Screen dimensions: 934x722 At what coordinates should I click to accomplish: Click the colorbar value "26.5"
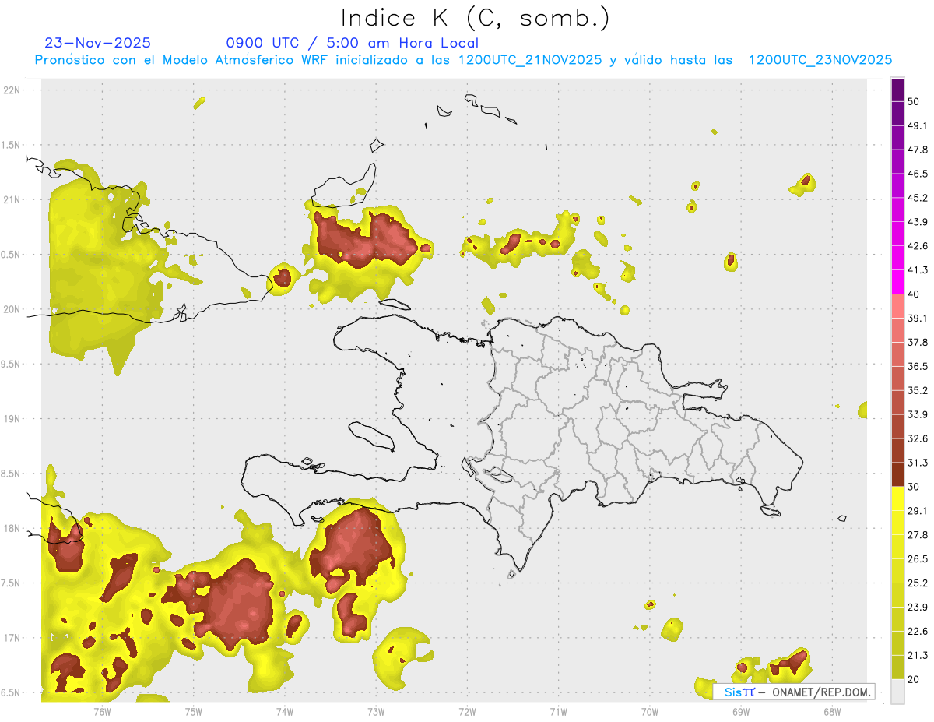[x=918, y=559]
